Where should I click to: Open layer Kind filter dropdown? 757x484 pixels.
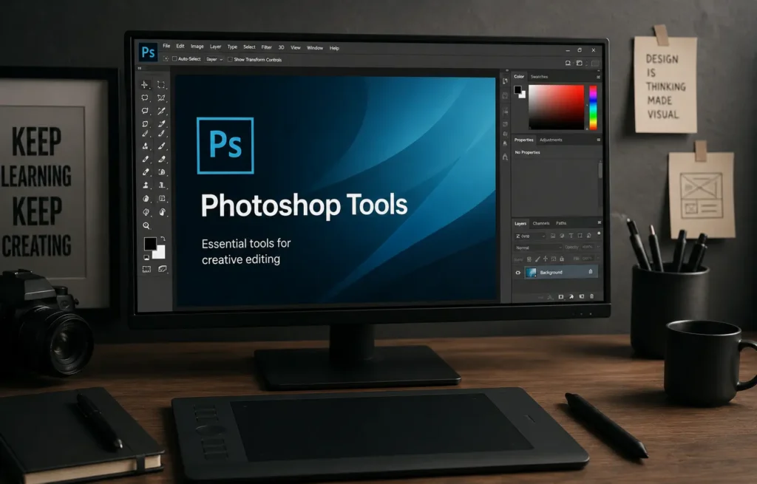pos(530,236)
